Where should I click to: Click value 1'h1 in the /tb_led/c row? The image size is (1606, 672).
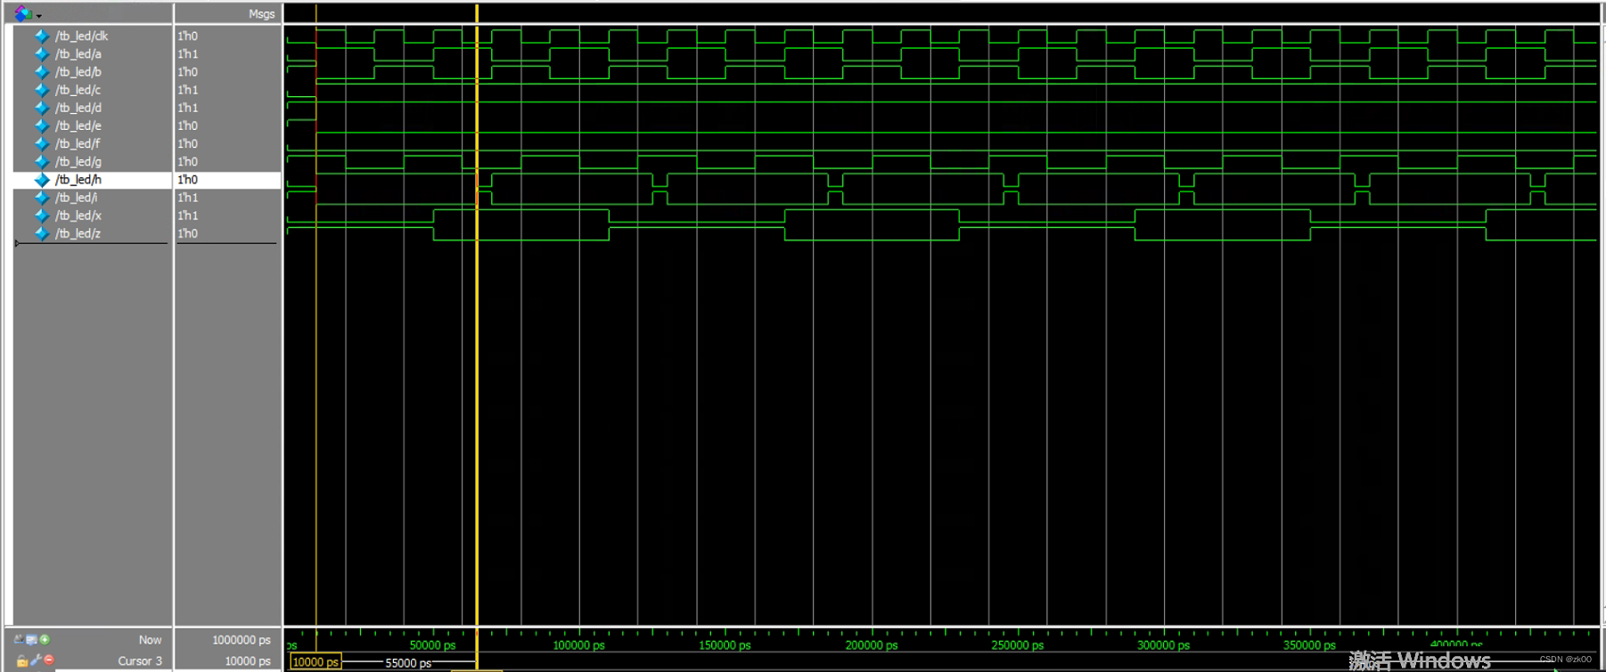(188, 90)
